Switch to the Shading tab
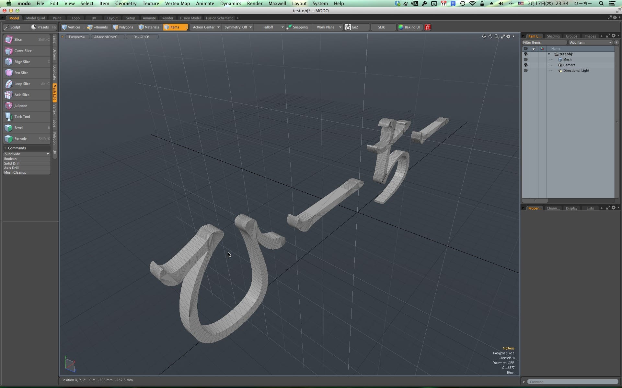 (x=553, y=36)
